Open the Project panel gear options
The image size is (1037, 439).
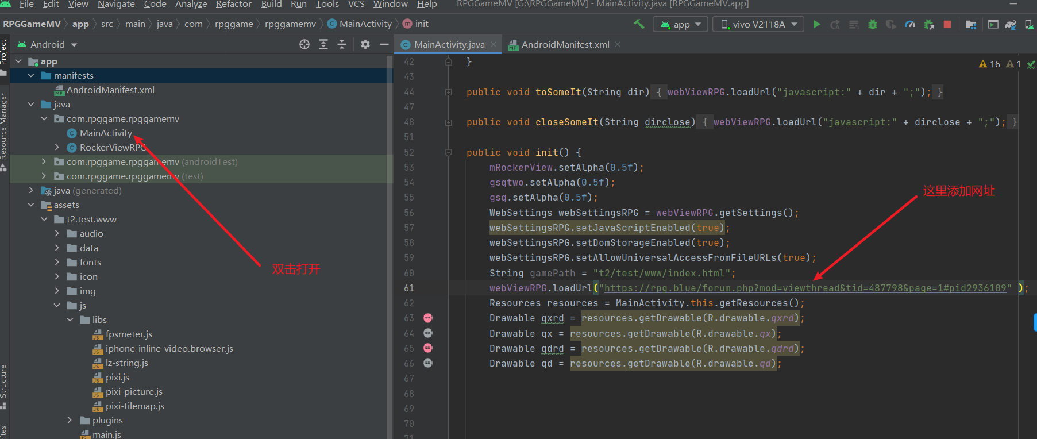tap(365, 44)
